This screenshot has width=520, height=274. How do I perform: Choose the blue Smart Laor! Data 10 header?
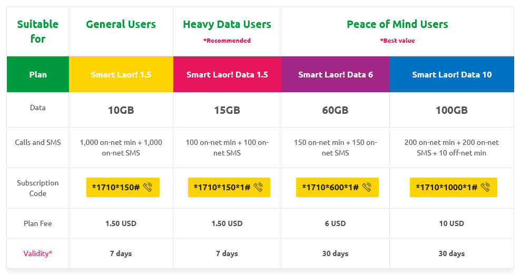pos(452,74)
